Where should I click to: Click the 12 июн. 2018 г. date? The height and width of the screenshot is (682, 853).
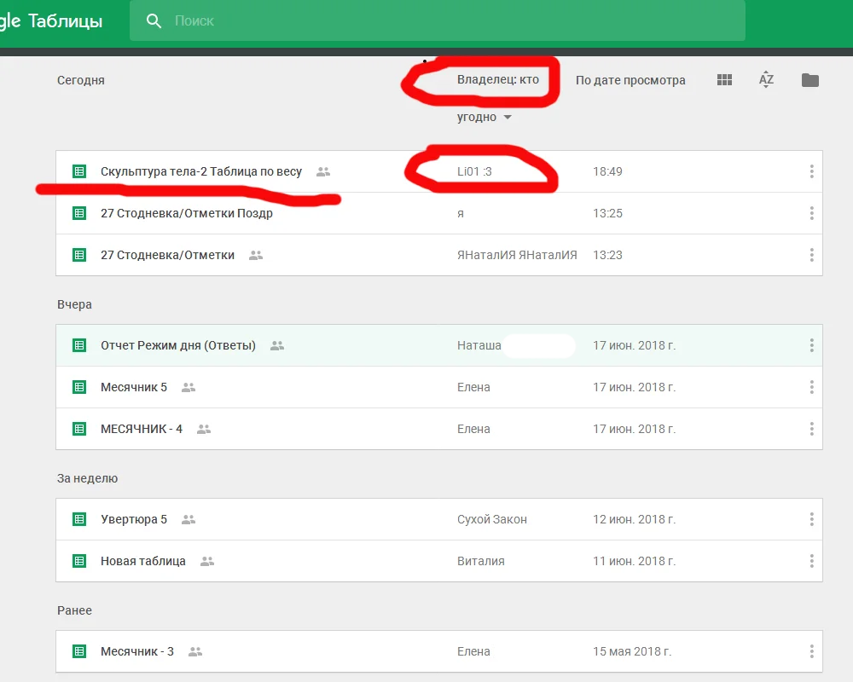coord(635,519)
